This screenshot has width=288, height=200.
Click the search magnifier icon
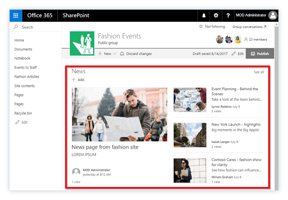click(16, 27)
